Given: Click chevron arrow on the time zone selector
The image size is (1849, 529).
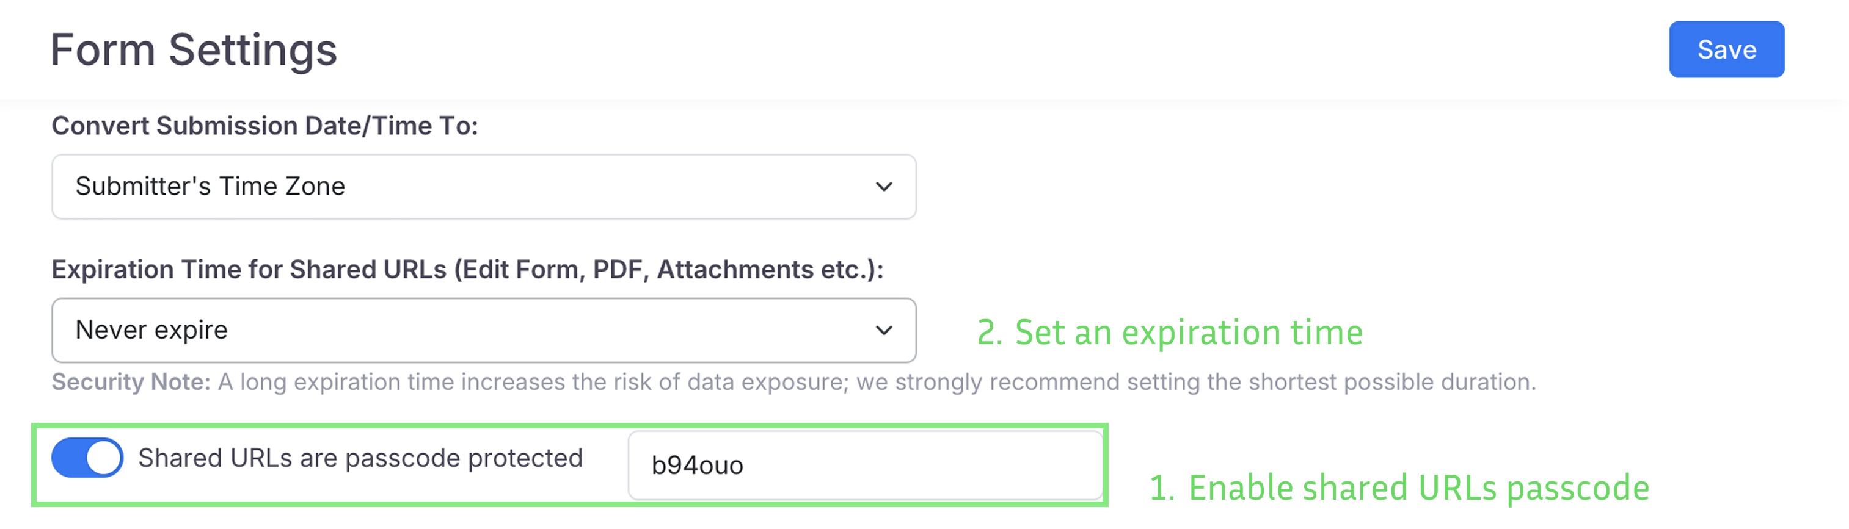Looking at the screenshot, I should (884, 187).
